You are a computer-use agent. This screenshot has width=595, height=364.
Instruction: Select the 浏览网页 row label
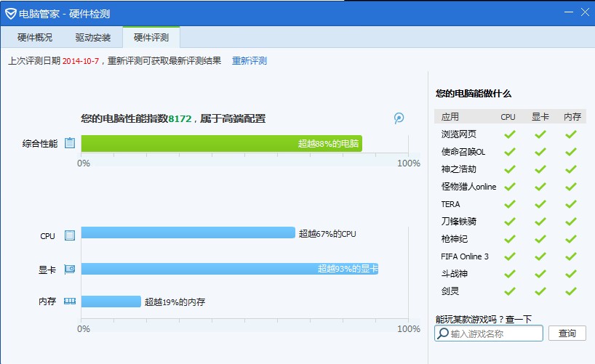tap(458, 134)
